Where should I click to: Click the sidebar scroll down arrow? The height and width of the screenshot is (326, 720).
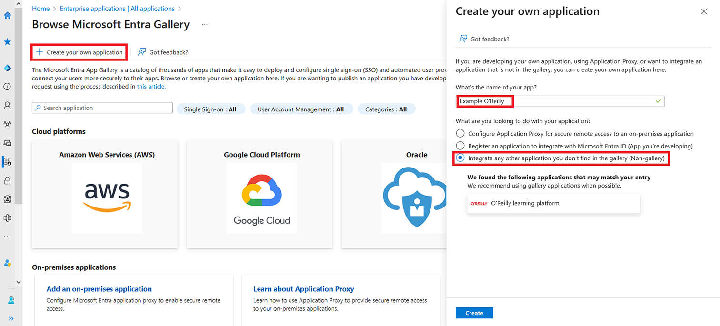coord(19,282)
